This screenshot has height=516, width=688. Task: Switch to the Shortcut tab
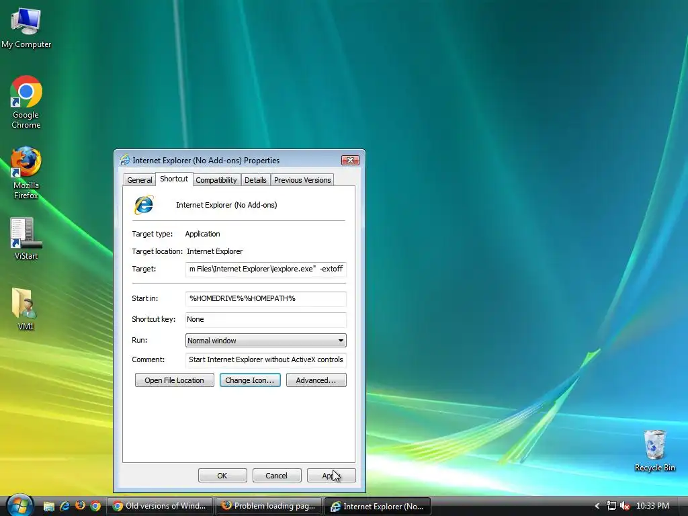click(174, 179)
